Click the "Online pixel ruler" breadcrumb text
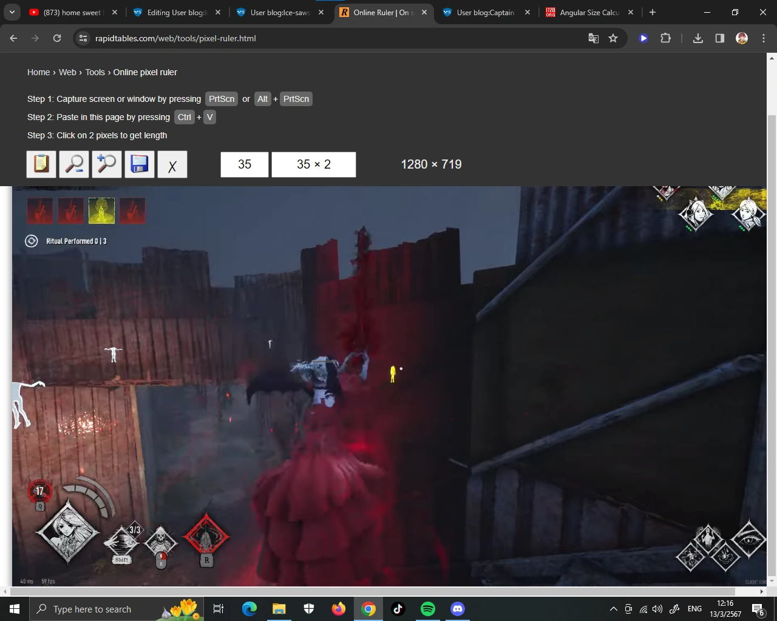Screen dimensions: 777x621 coord(145,72)
